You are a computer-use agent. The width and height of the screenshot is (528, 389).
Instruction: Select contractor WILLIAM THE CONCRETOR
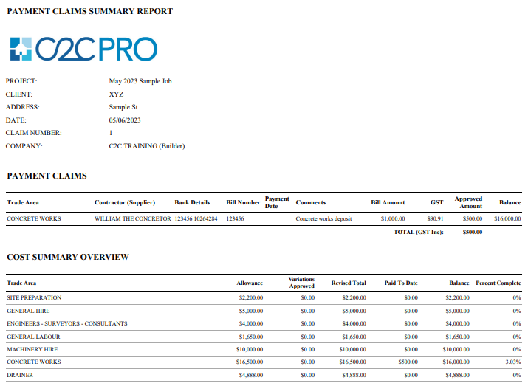[x=132, y=219]
